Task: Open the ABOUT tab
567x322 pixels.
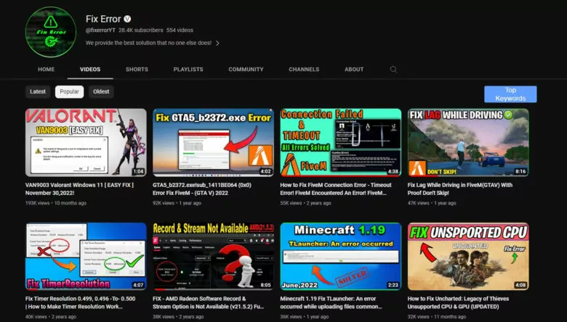Action: point(354,69)
